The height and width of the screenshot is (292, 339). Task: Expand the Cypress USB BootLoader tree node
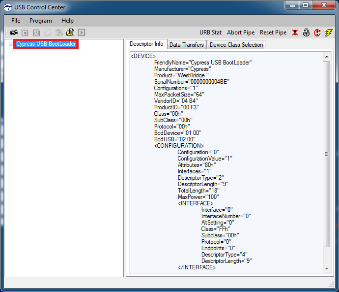click(11, 44)
